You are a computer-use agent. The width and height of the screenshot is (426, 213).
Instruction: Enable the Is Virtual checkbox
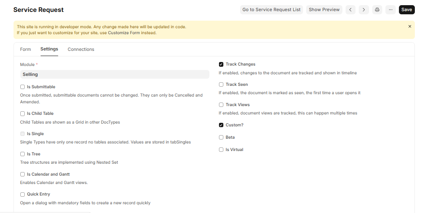221,150
